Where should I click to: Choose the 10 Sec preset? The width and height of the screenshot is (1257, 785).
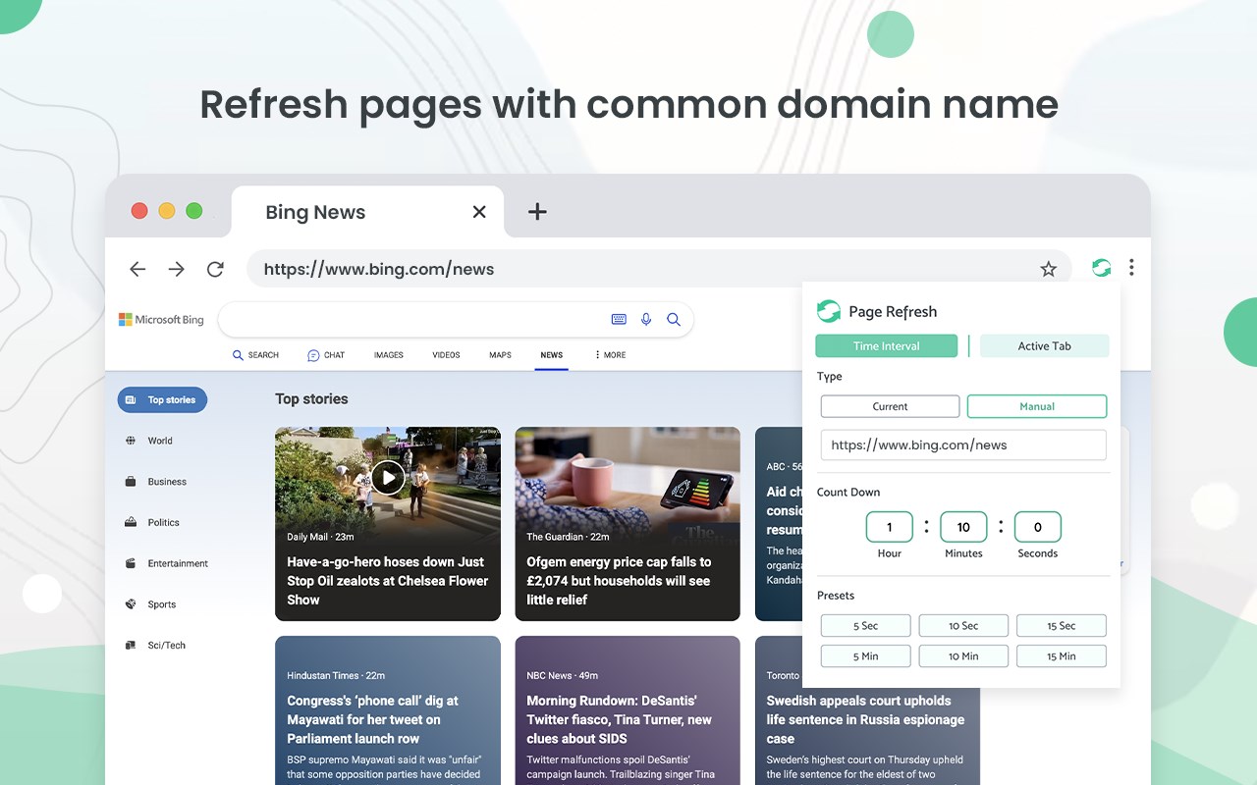(x=963, y=626)
